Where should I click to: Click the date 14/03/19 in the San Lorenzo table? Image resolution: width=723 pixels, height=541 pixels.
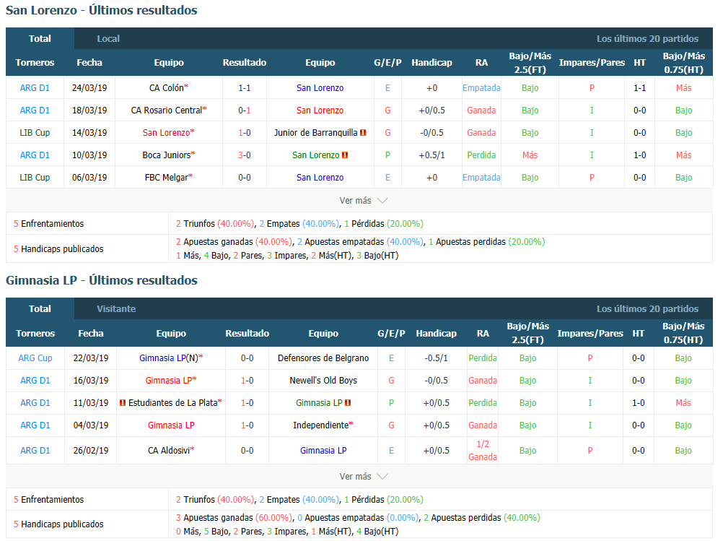click(89, 133)
